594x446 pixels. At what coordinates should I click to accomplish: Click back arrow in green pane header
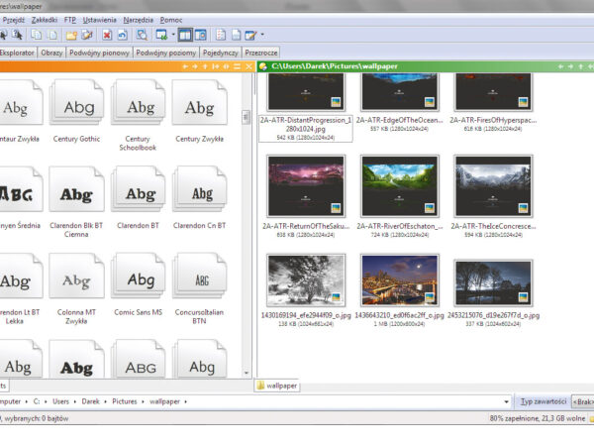[561, 66]
